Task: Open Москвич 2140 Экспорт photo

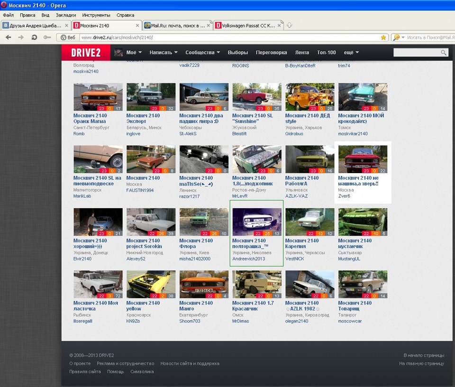Action: coord(151,97)
